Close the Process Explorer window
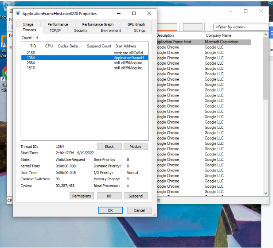The image size is (273, 248). click(x=261, y=11)
